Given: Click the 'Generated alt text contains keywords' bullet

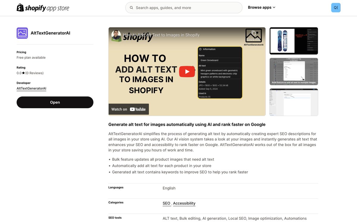Looking at the screenshot, I should coord(180,172).
